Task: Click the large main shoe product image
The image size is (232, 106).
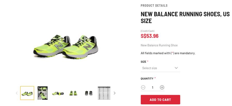Action: tap(66, 47)
